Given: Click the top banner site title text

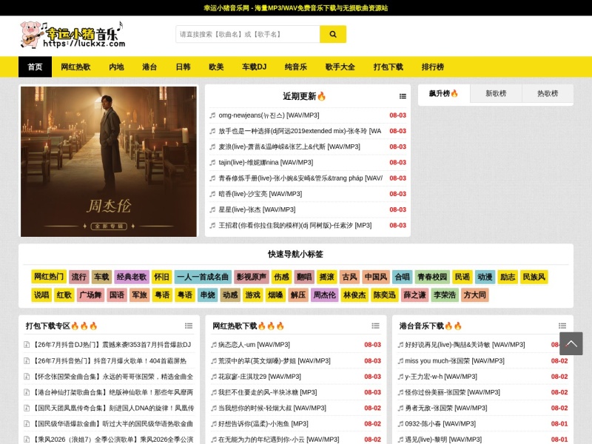Looking at the screenshot, I should pos(295,8).
